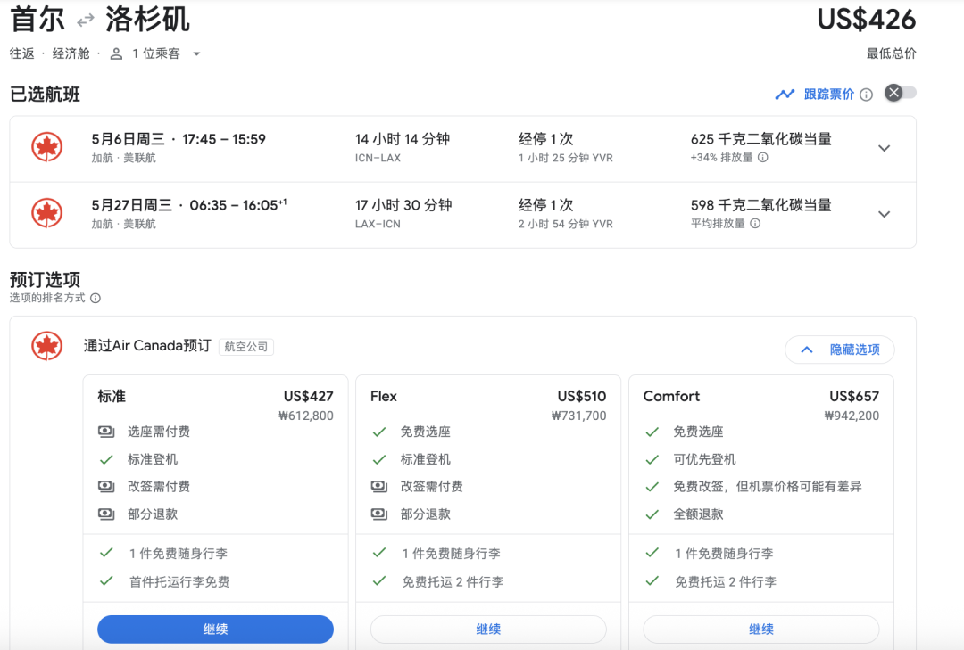Click the Air Canada logo on return flight
The width and height of the screenshot is (964, 650).
coord(46,214)
